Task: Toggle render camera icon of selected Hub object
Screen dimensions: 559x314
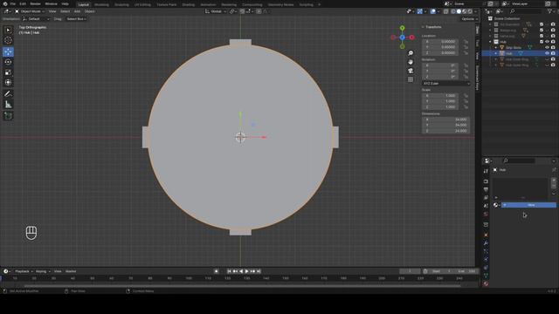Action: pos(553,53)
